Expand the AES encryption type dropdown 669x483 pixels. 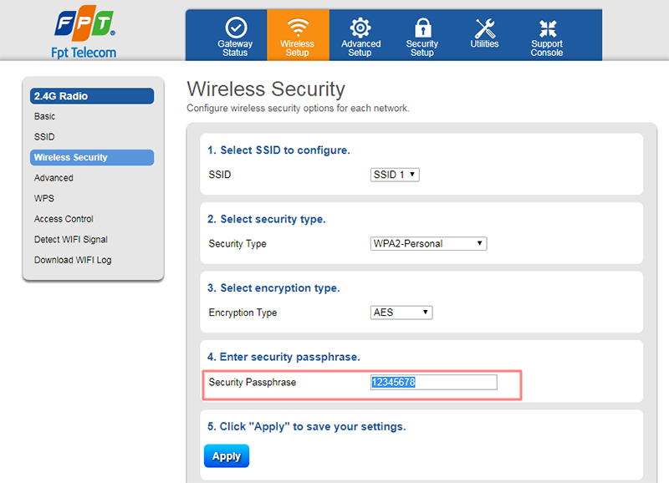click(x=401, y=313)
